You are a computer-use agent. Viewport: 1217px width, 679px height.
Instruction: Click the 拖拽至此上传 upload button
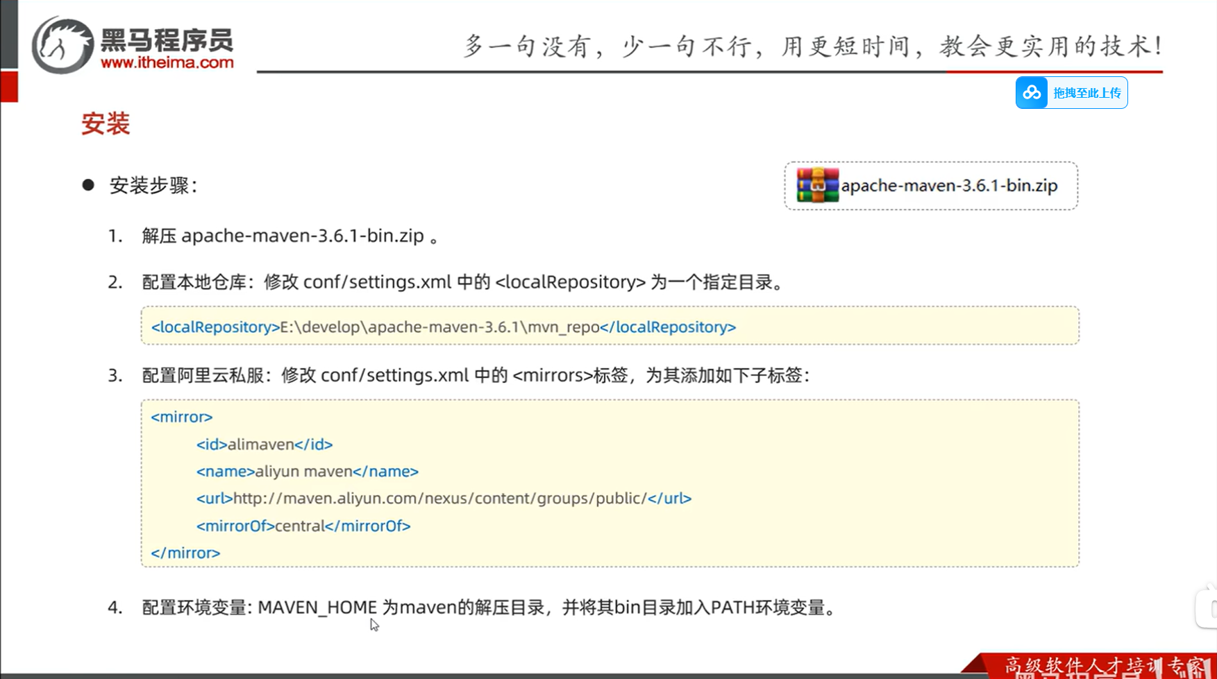[x=1071, y=93]
